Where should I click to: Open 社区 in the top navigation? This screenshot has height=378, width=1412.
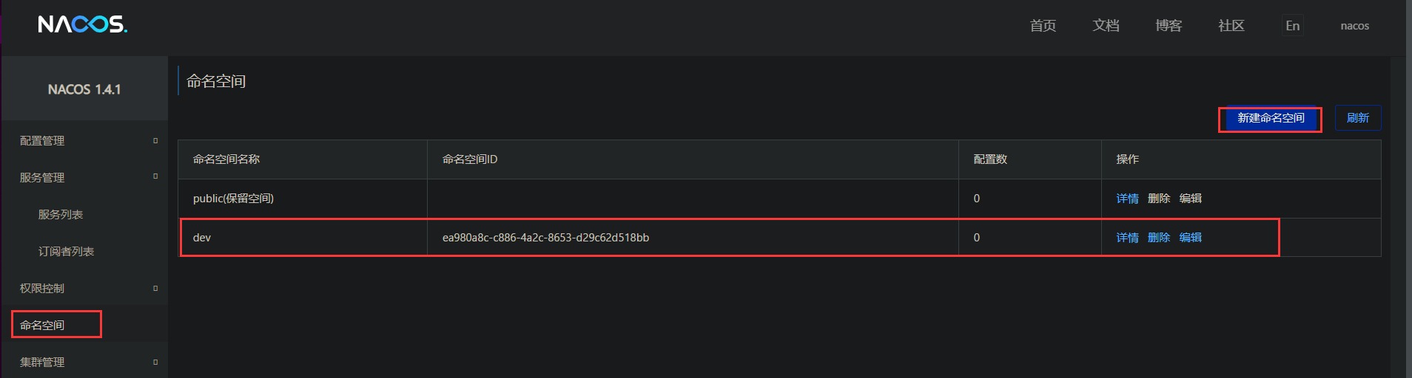(x=1231, y=26)
